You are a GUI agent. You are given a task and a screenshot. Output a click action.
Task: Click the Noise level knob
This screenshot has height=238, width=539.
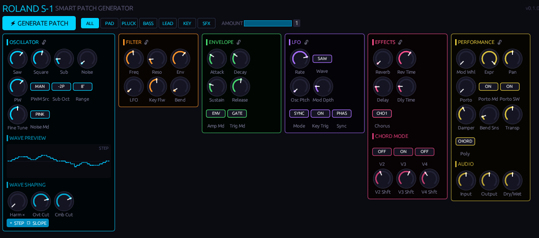[87, 59]
